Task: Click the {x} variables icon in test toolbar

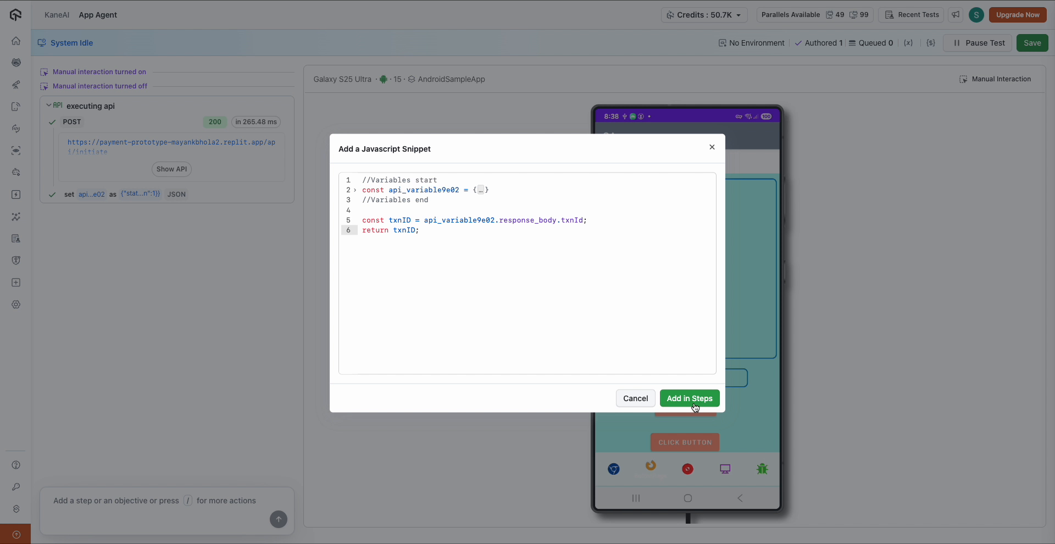Action: click(908, 43)
